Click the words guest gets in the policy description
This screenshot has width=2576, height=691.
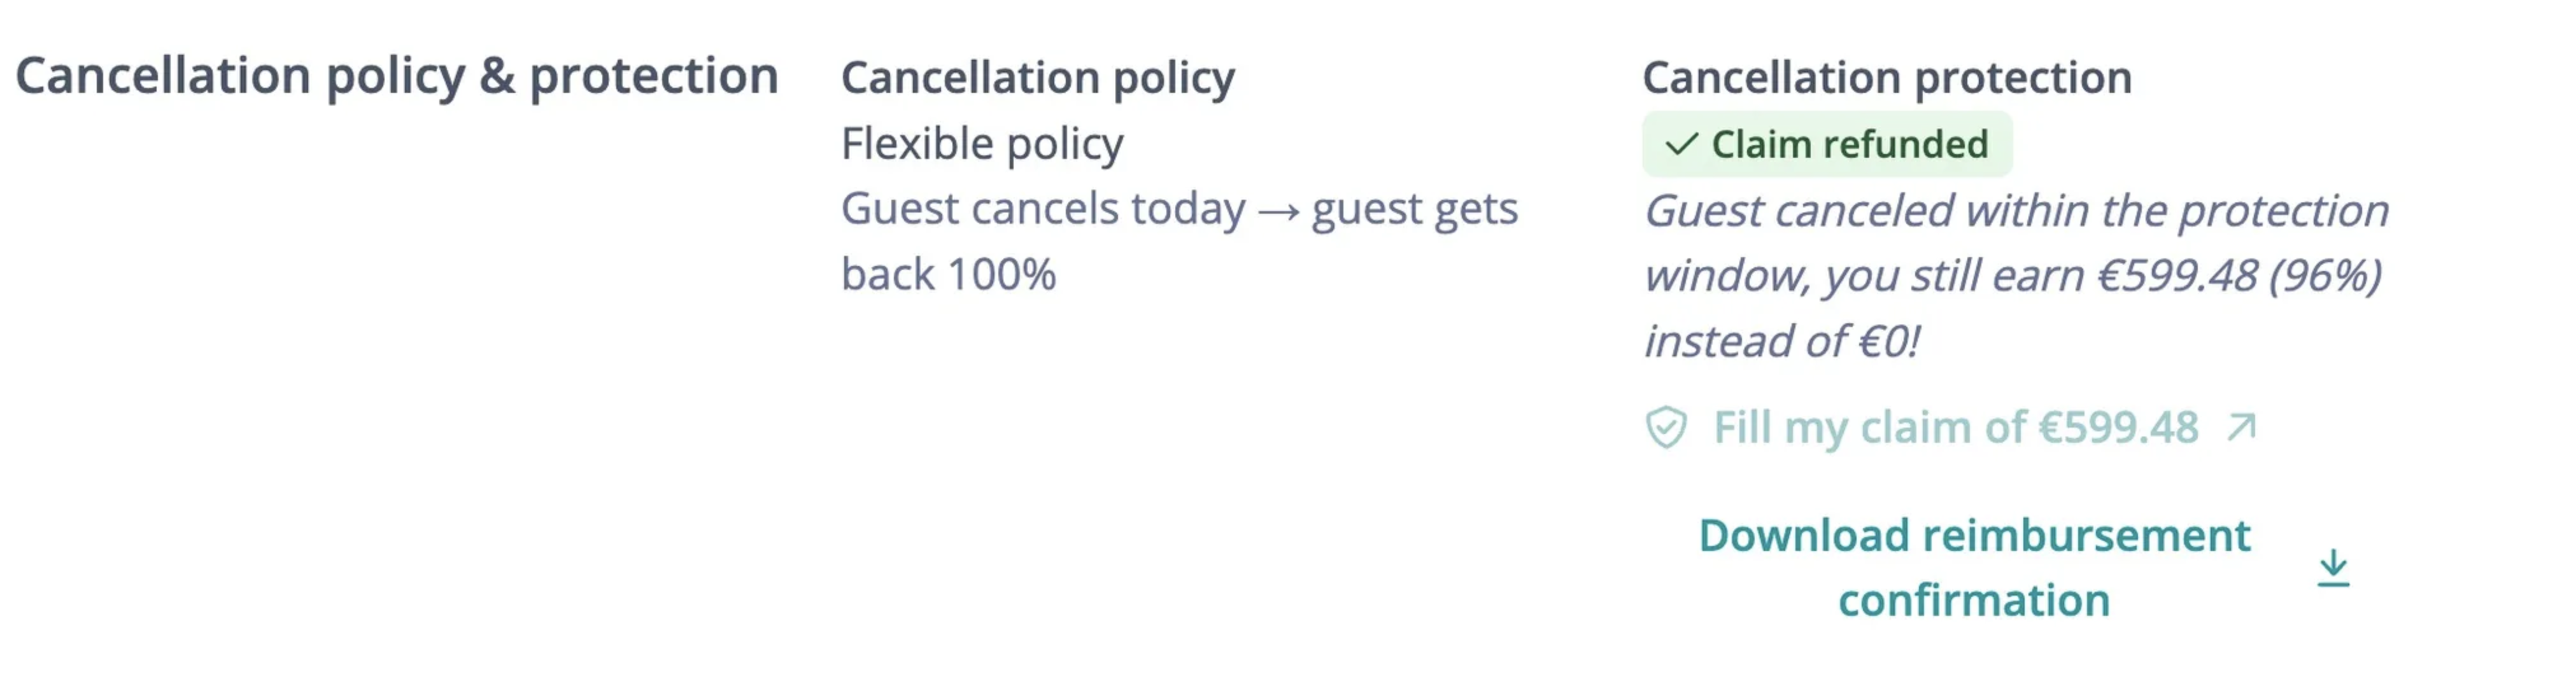click(x=1414, y=209)
